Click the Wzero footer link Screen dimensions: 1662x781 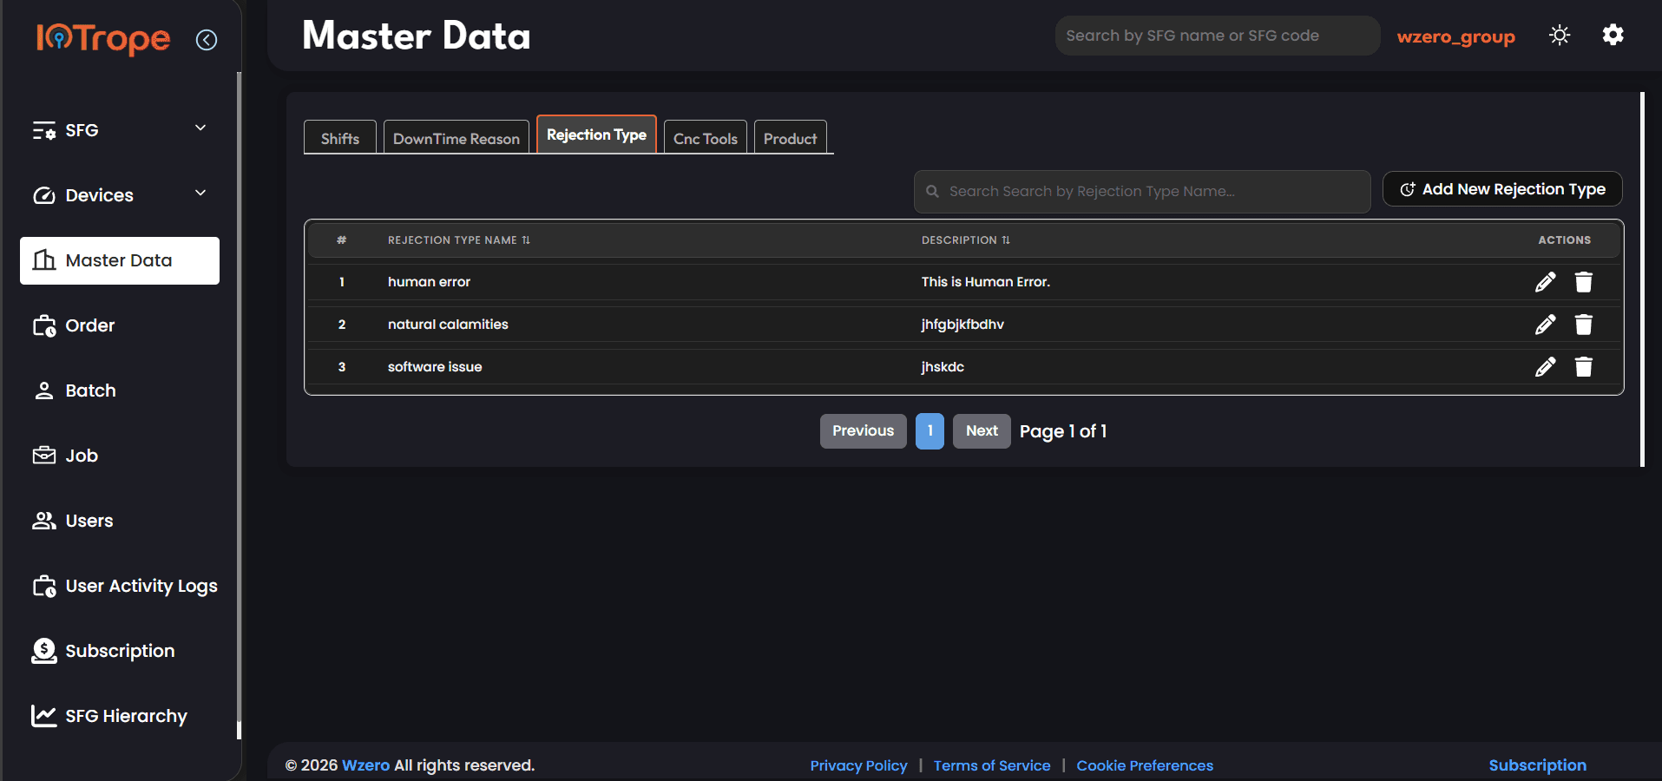click(365, 765)
